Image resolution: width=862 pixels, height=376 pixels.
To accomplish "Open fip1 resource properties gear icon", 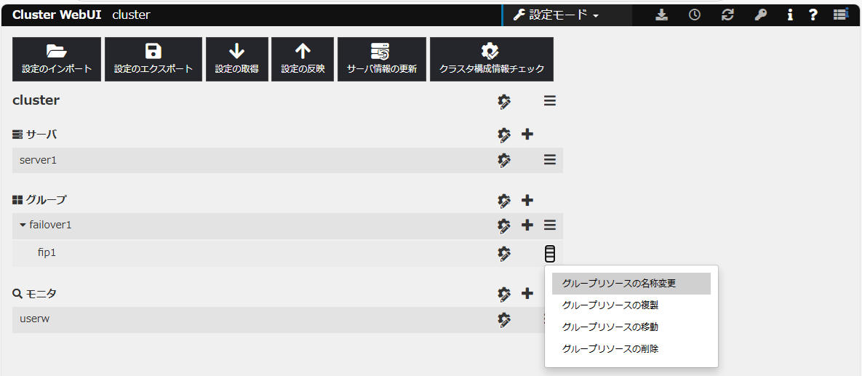I will click(504, 253).
